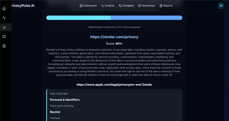This screenshot has height=121, width=229.
Task: Open the https://render.com/privacy heading link
Action: [114, 37]
